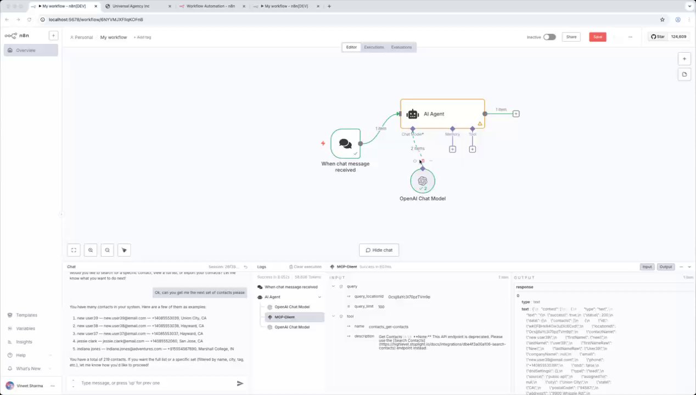Click the browser address bar URL
Screen dimensions: 696x395
[96, 20]
